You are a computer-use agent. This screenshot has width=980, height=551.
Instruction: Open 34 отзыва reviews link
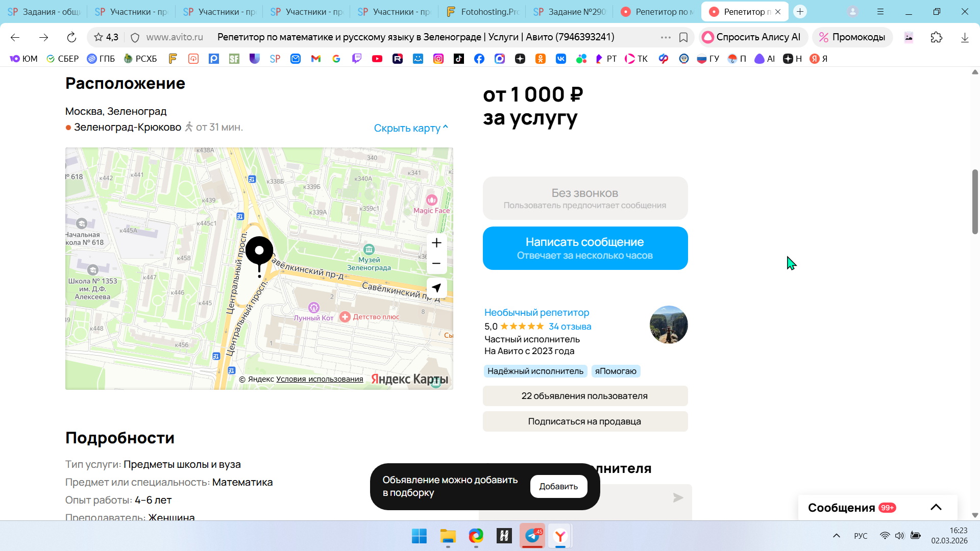(570, 327)
